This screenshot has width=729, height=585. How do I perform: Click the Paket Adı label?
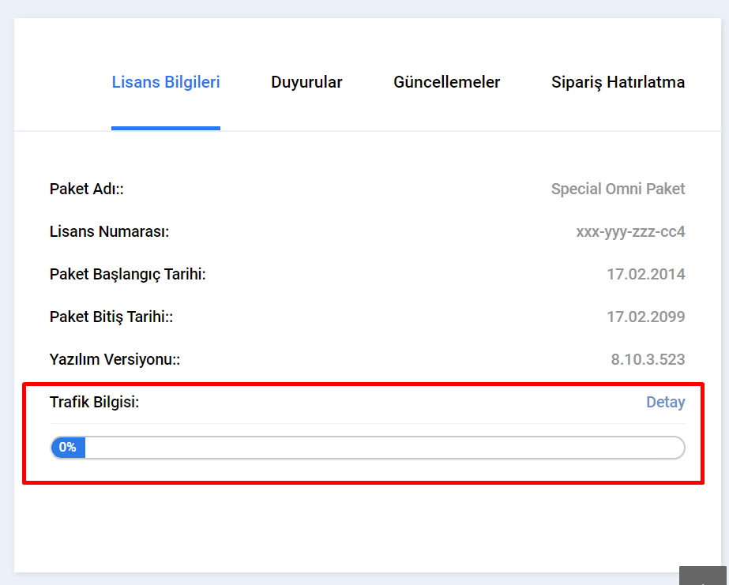click(86, 189)
